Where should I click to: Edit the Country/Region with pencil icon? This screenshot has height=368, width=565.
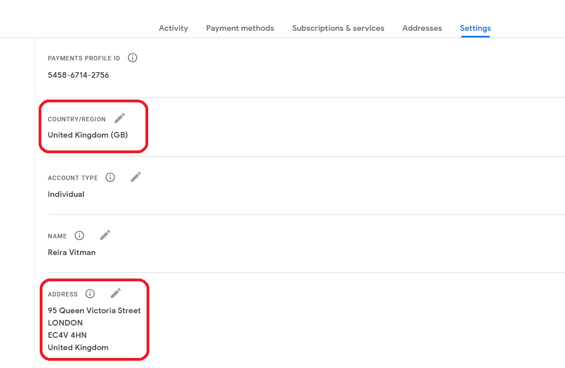coord(120,118)
